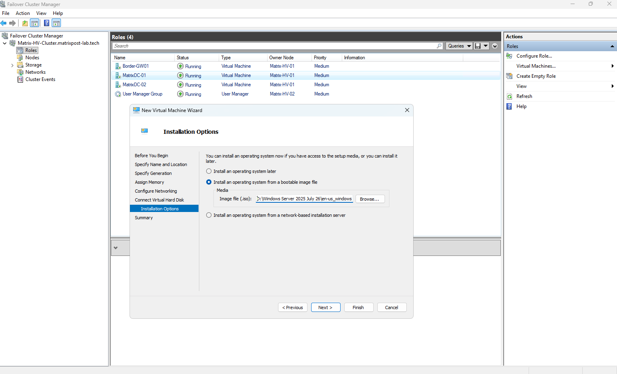
Task: Click the MatrixDC-01 virtual machine icon
Action: click(x=118, y=75)
